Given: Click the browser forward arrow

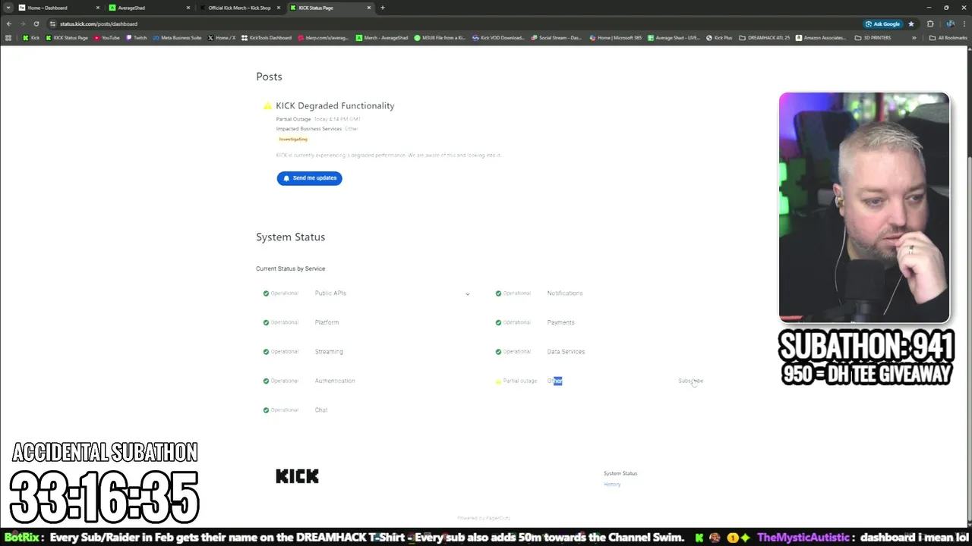Looking at the screenshot, I should click(22, 24).
